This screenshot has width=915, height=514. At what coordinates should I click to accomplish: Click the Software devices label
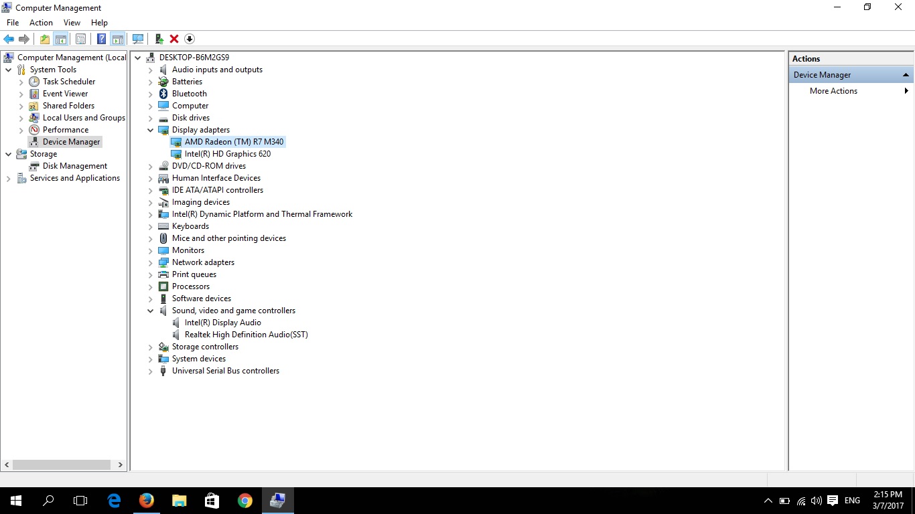[202, 298]
